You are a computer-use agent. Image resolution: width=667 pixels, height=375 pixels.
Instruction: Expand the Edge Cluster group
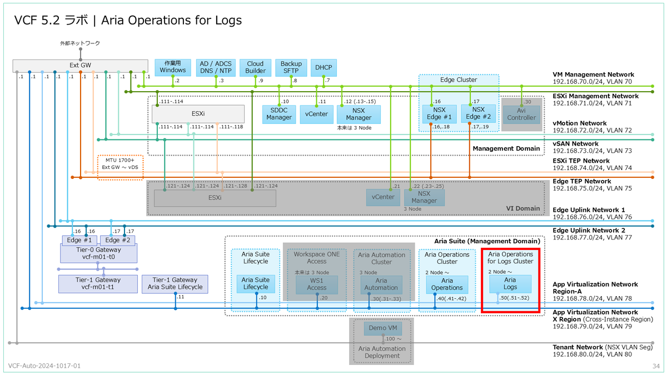pos(458,79)
